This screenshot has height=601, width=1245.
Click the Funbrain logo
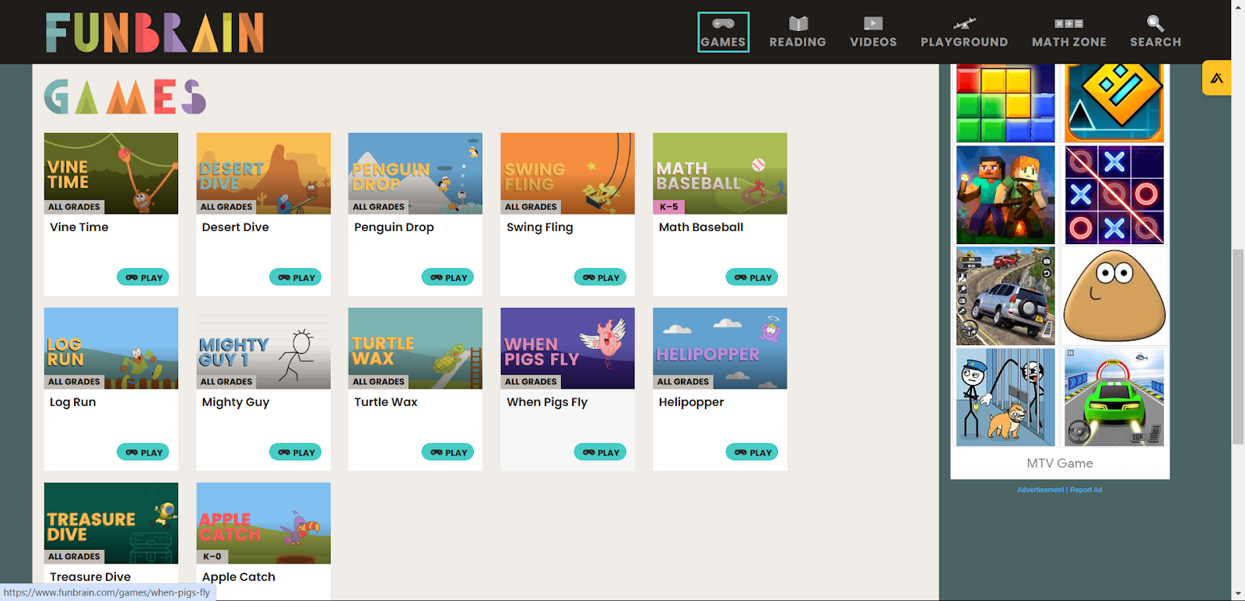tap(155, 33)
